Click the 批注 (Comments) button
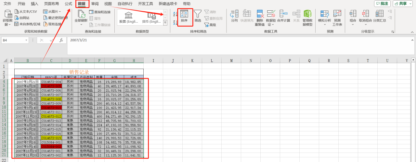Viewport: 416px width, 162px height. [x=382, y=4]
